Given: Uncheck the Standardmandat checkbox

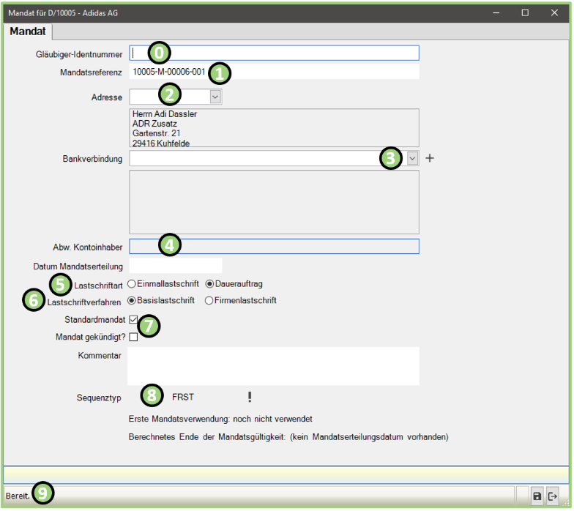Looking at the screenshot, I should coord(133,320).
